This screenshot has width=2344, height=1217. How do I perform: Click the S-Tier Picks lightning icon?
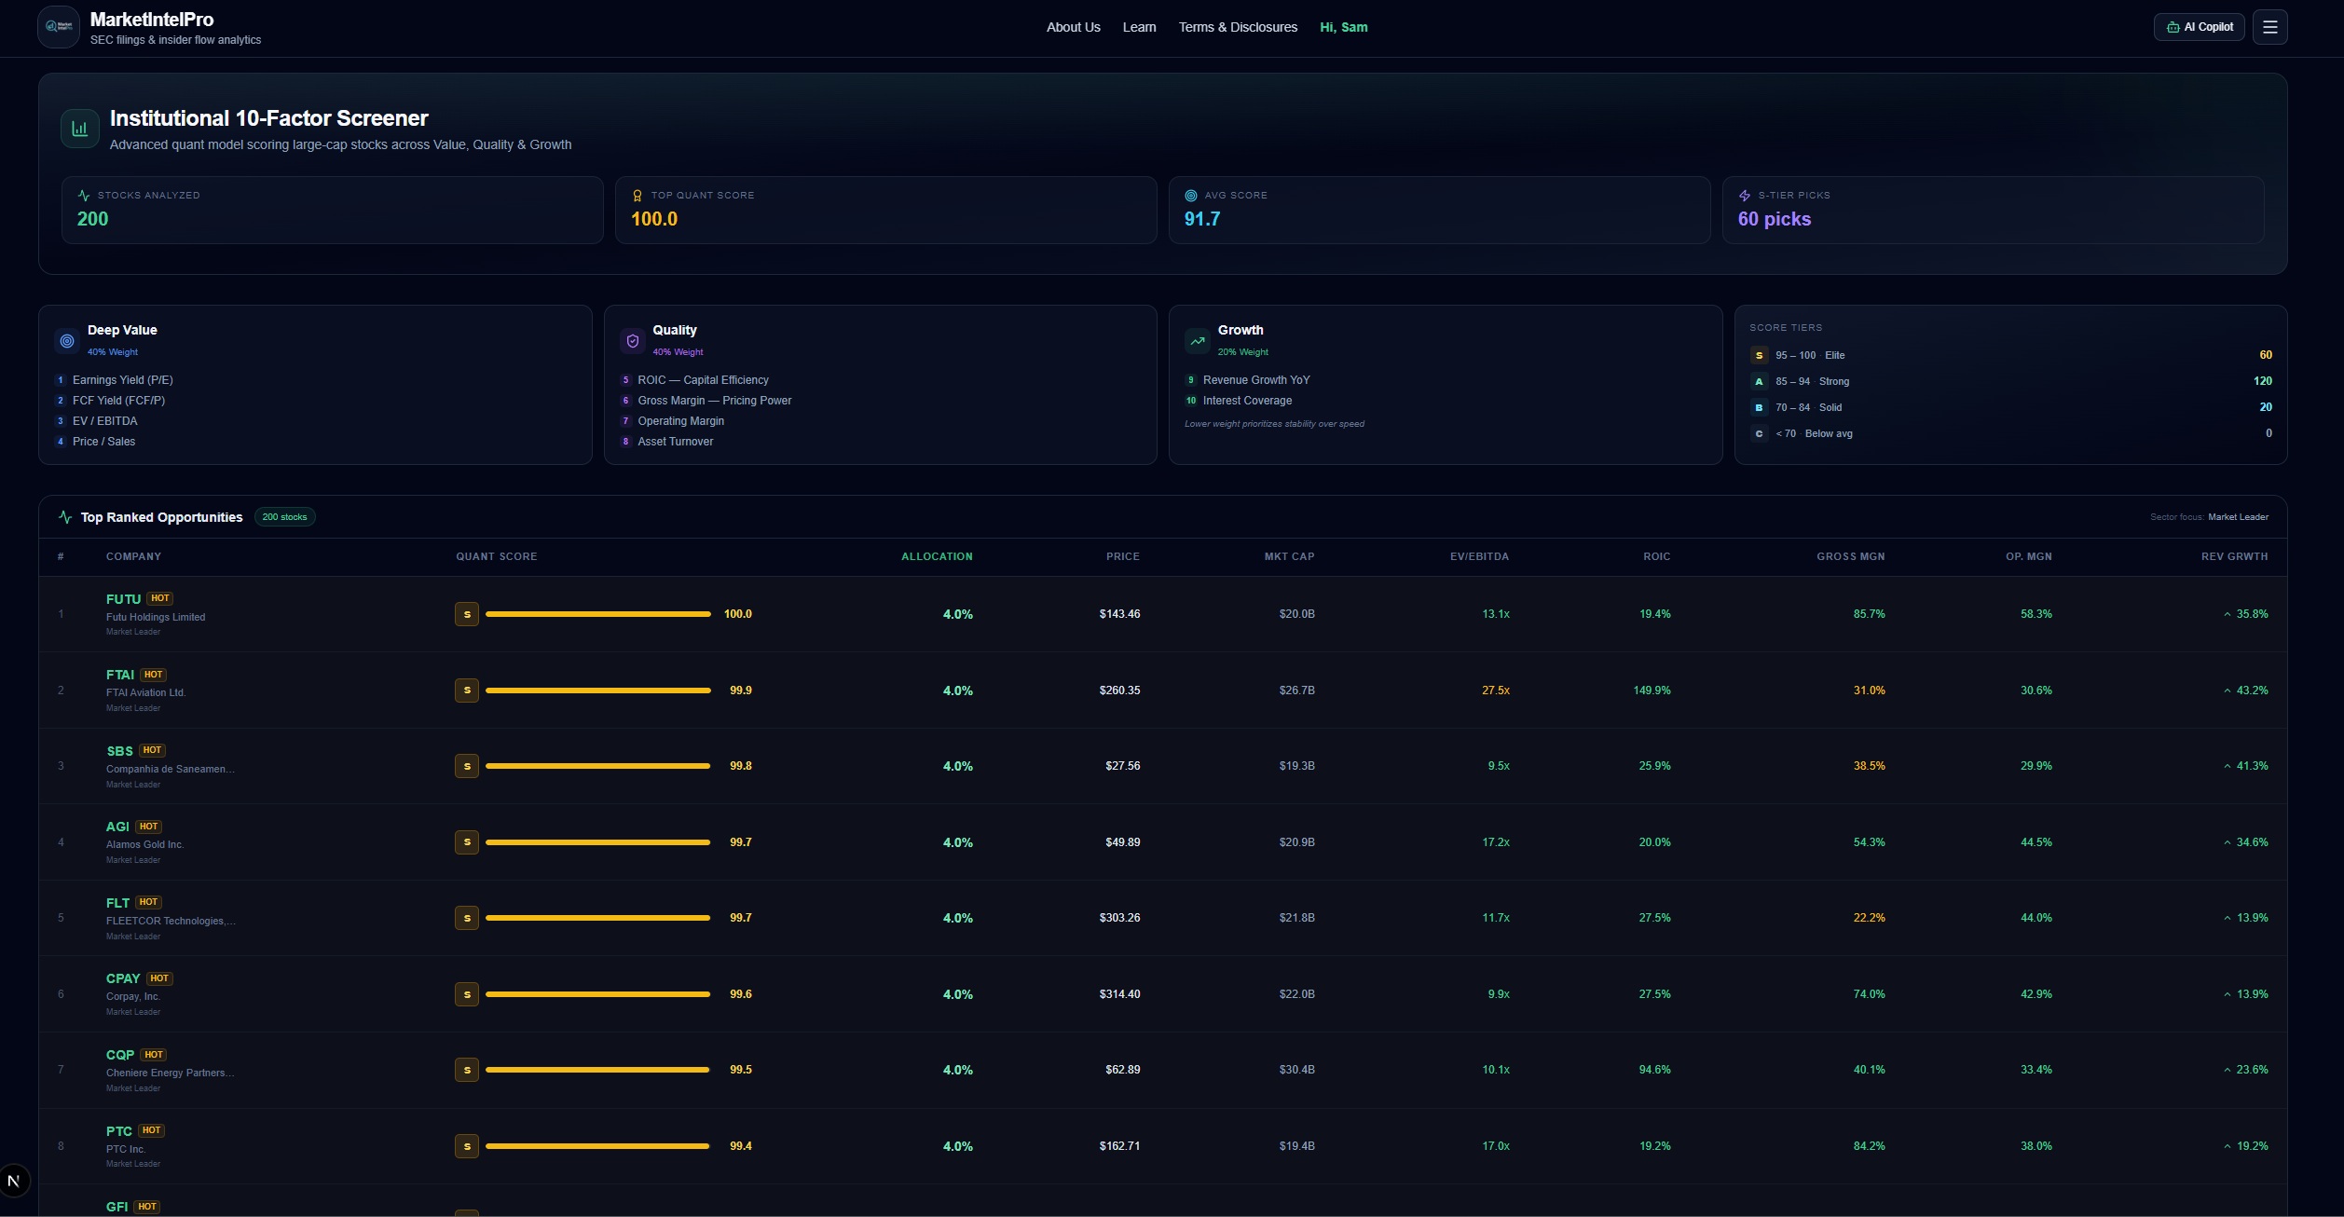point(1744,196)
